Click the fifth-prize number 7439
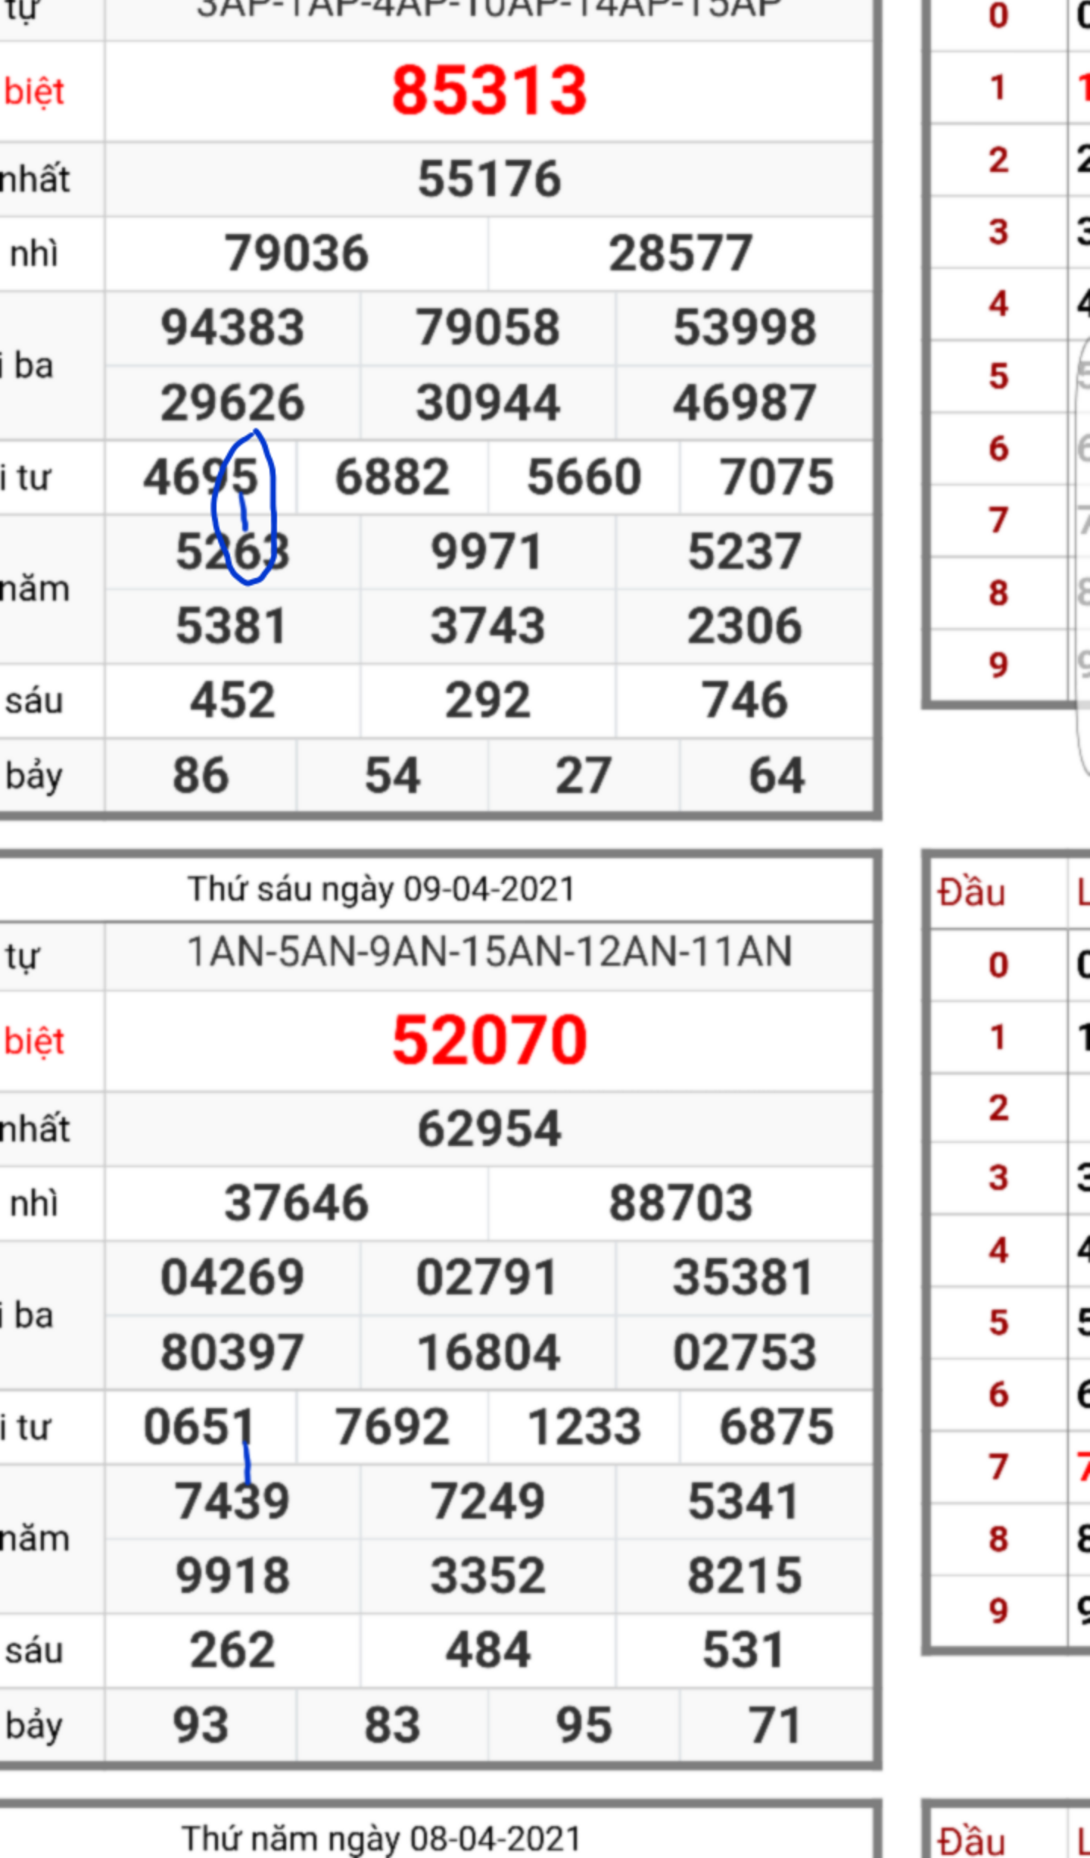 [x=232, y=1501]
